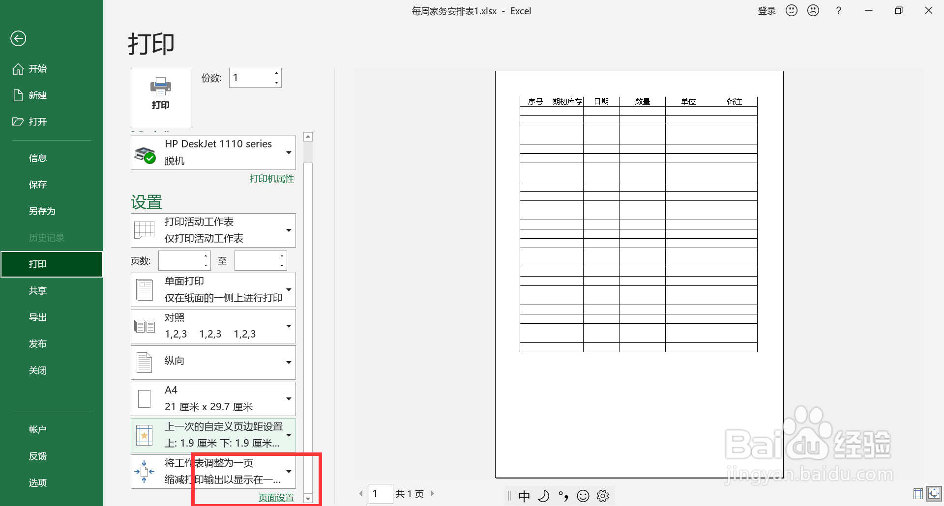This screenshot has height=506, width=944.
Task: Toggle 显示边距 (show margins) in preview corner
Action: coord(917,494)
